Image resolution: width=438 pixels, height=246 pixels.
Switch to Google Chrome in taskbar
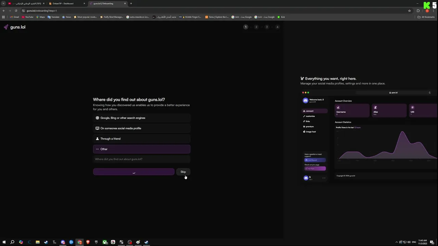(80, 242)
